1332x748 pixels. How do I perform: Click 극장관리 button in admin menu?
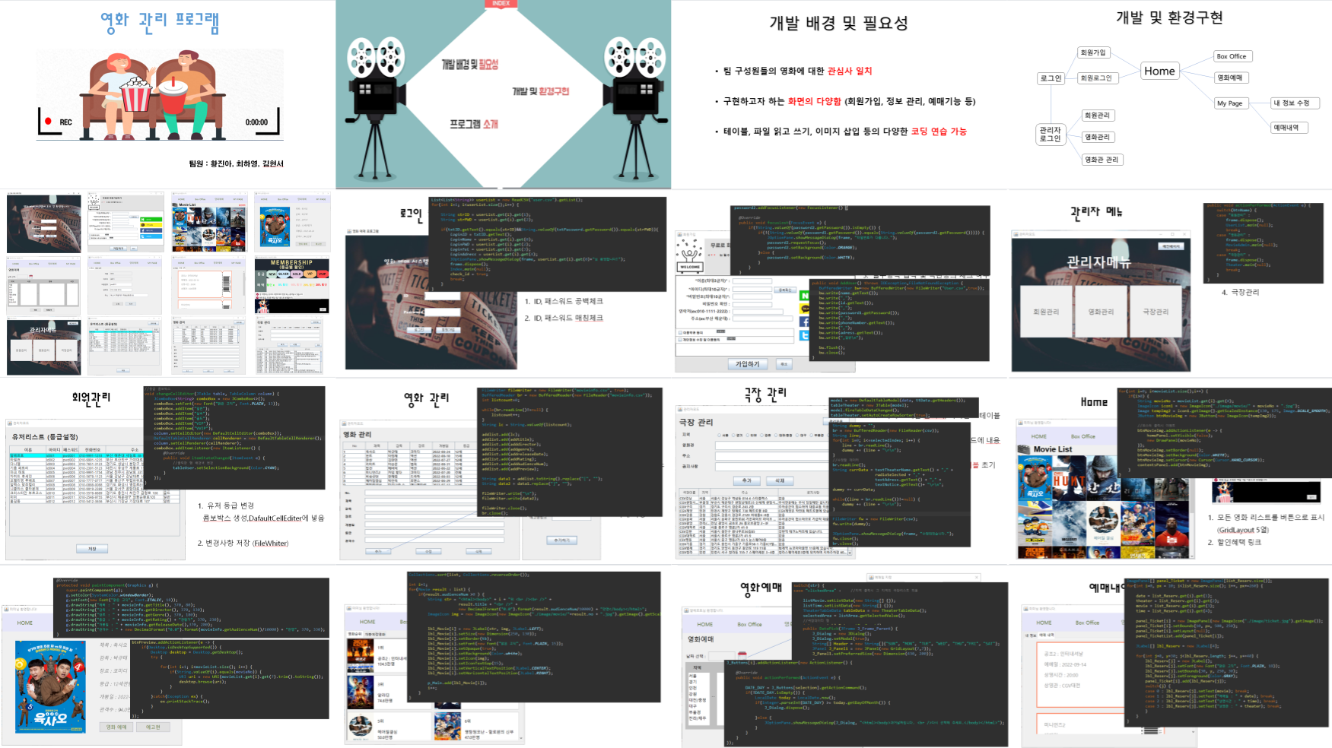(x=1155, y=312)
